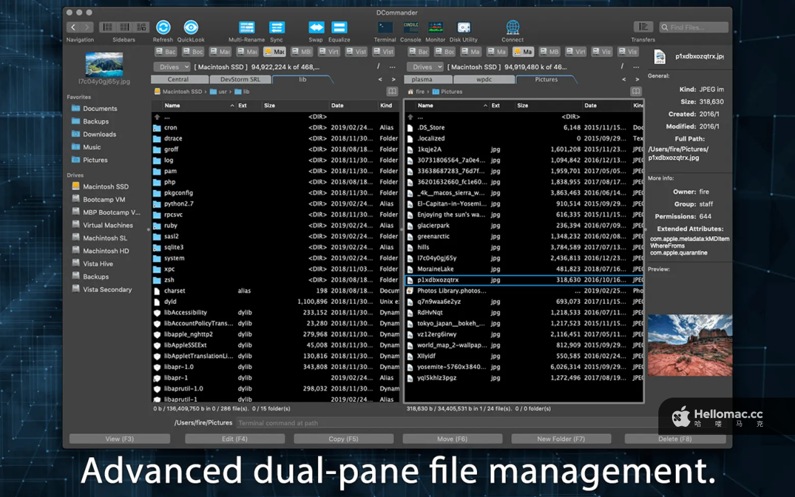Click the 'MB' drive button in left pane
795x497 pixels.
(302, 52)
